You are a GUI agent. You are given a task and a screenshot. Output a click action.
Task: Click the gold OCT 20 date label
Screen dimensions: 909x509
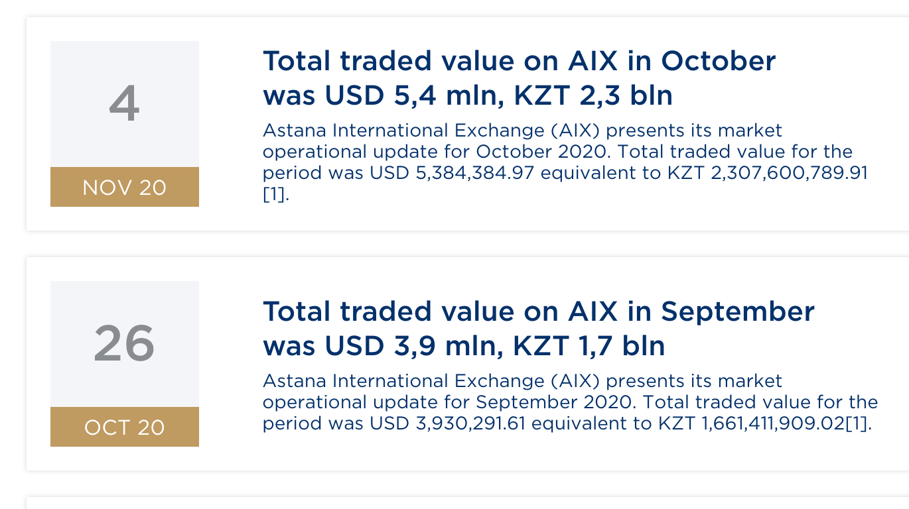pyautogui.click(x=124, y=427)
